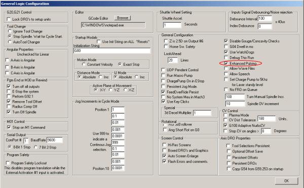Toggle Turn Off Spindle checkbox
304x188 pixels.
9,112
